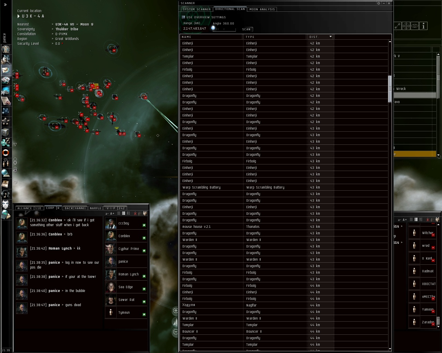Screen dimensions: 442x353
Task: Open the in-game browser globe icon
Action: [6, 173]
